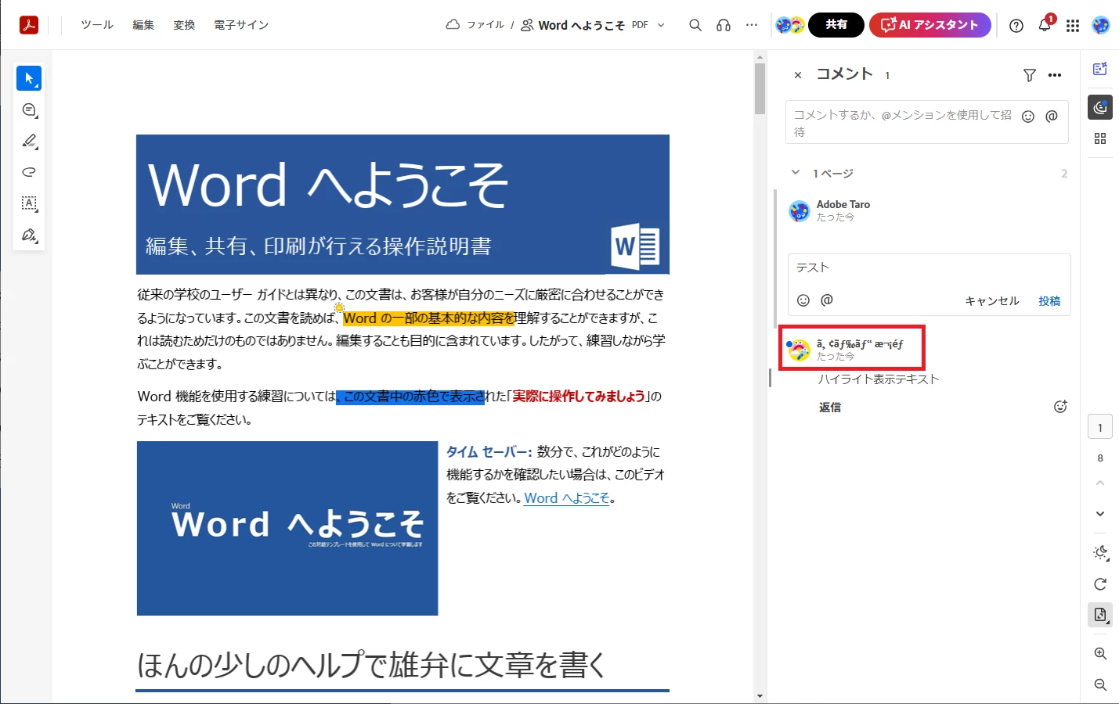Viewport: 1119px width, 704px height.
Task: Click the blue highlighted text この文書中の赤色で表示さ
Action: [410, 397]
